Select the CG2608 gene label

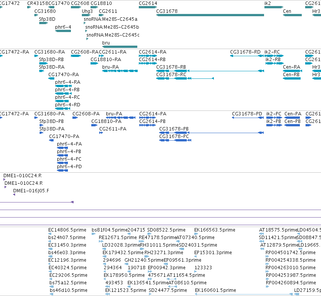pyautogui.click(x=80, y=3)
